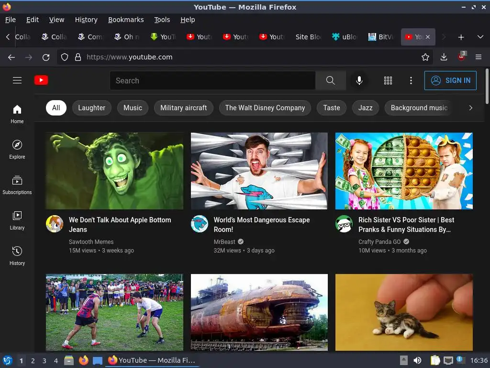Open the green cartoon character video thumbnail
Image resolution: width=490 pixels, height=368 pixels.
pyautogui.click(x=114, y=171)
